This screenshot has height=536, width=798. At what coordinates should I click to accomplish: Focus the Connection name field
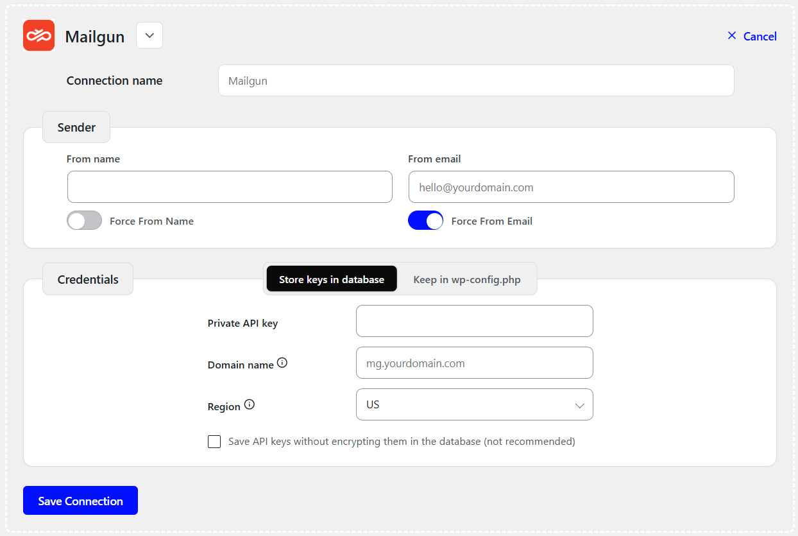pos(476,81)
